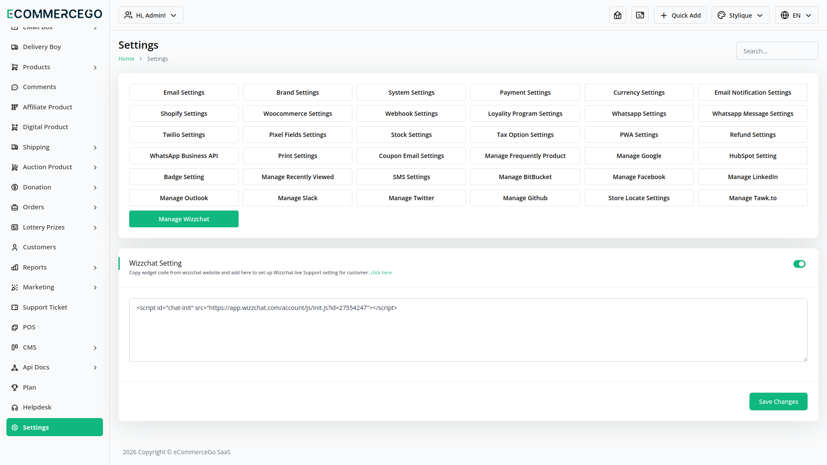This screenshot has height=465, width=827.
Task: Open Api Docs sidebar menu
Action: [x=55, y=367]
